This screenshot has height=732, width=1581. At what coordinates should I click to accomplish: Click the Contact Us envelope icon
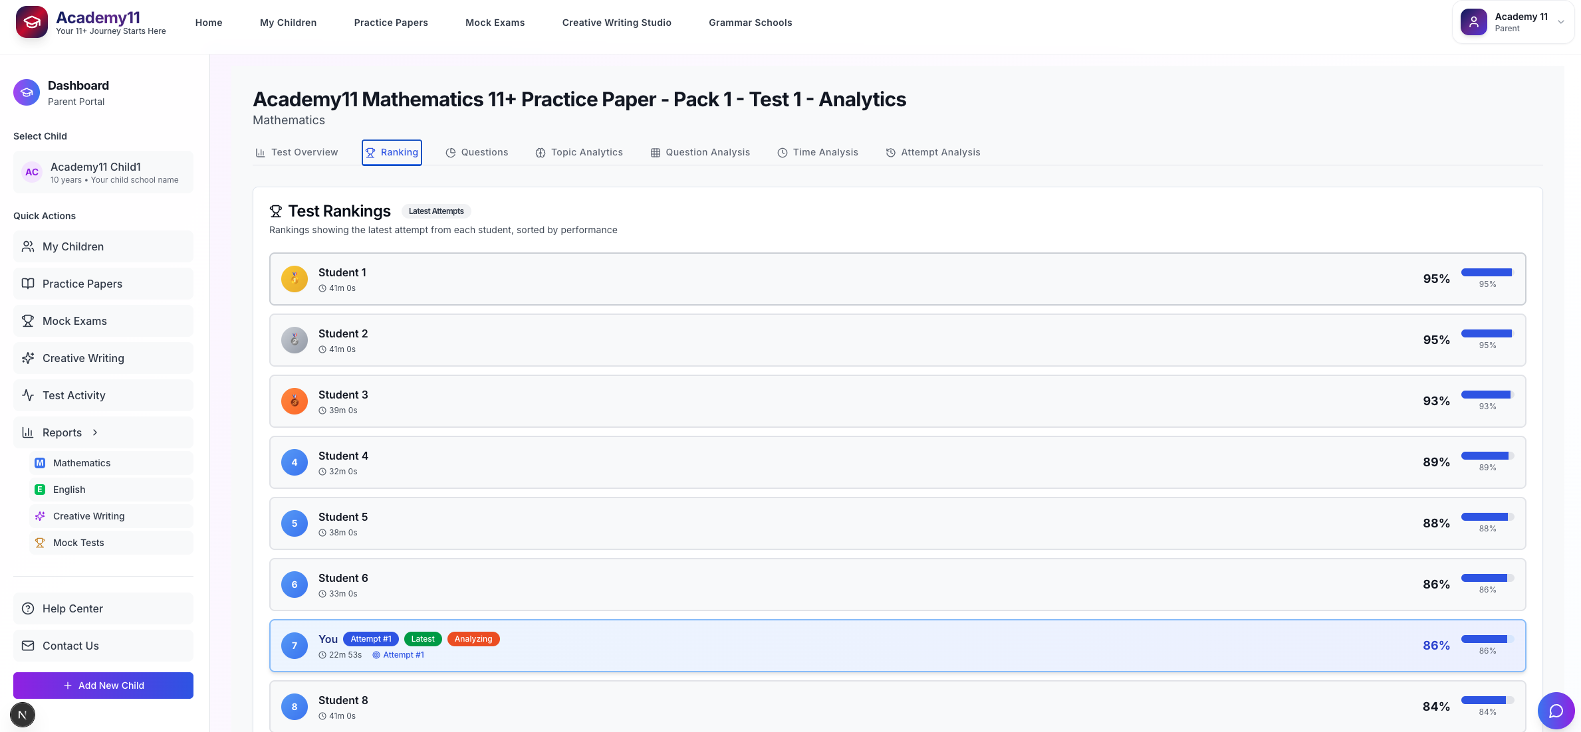[x=28, y=646]
